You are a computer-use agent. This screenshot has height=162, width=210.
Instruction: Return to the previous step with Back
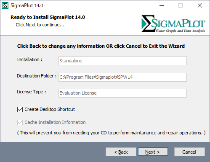(x=121, y=152)
